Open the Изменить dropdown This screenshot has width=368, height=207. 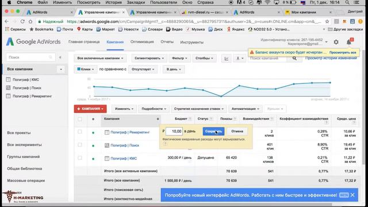pos(124,109)
